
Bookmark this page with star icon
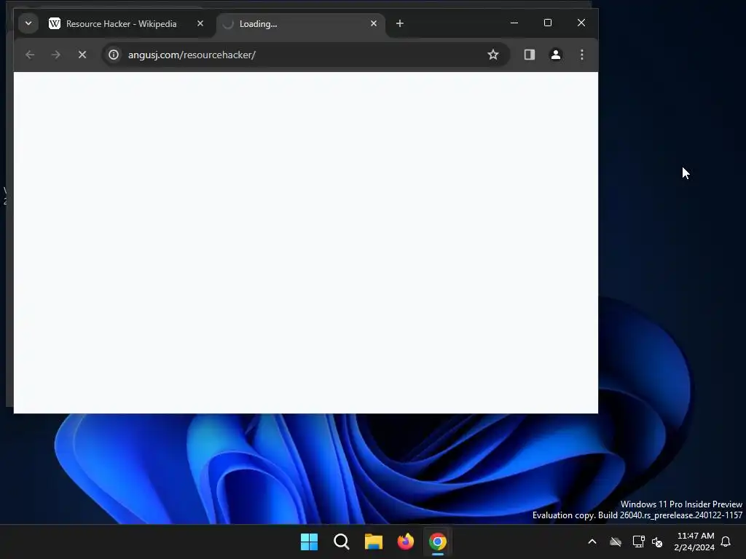tap(493, 55)
